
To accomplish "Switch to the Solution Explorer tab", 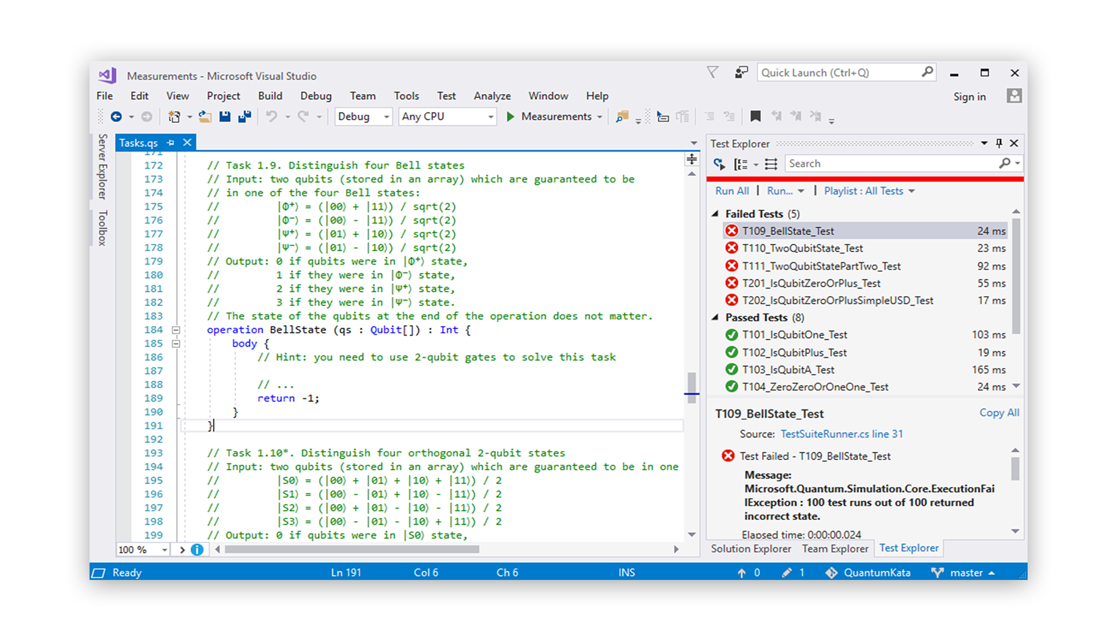I will point(750,549).
